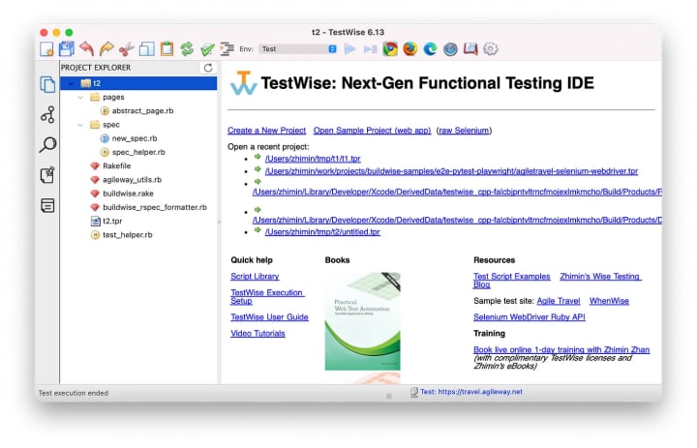Image resolution: width=697 pixels, height=448 pixels.
Task: Open Agile Travel sample site link
Action: (559, 301)
